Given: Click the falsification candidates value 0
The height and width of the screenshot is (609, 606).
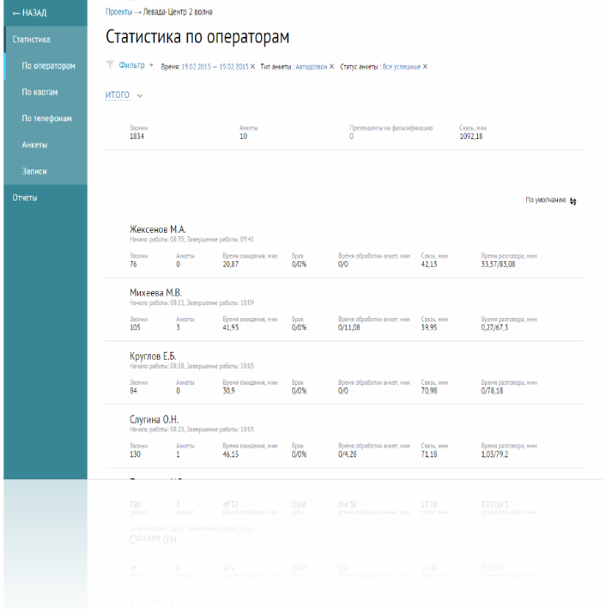Looking at the screenshot, I should [x=351, y=137].
